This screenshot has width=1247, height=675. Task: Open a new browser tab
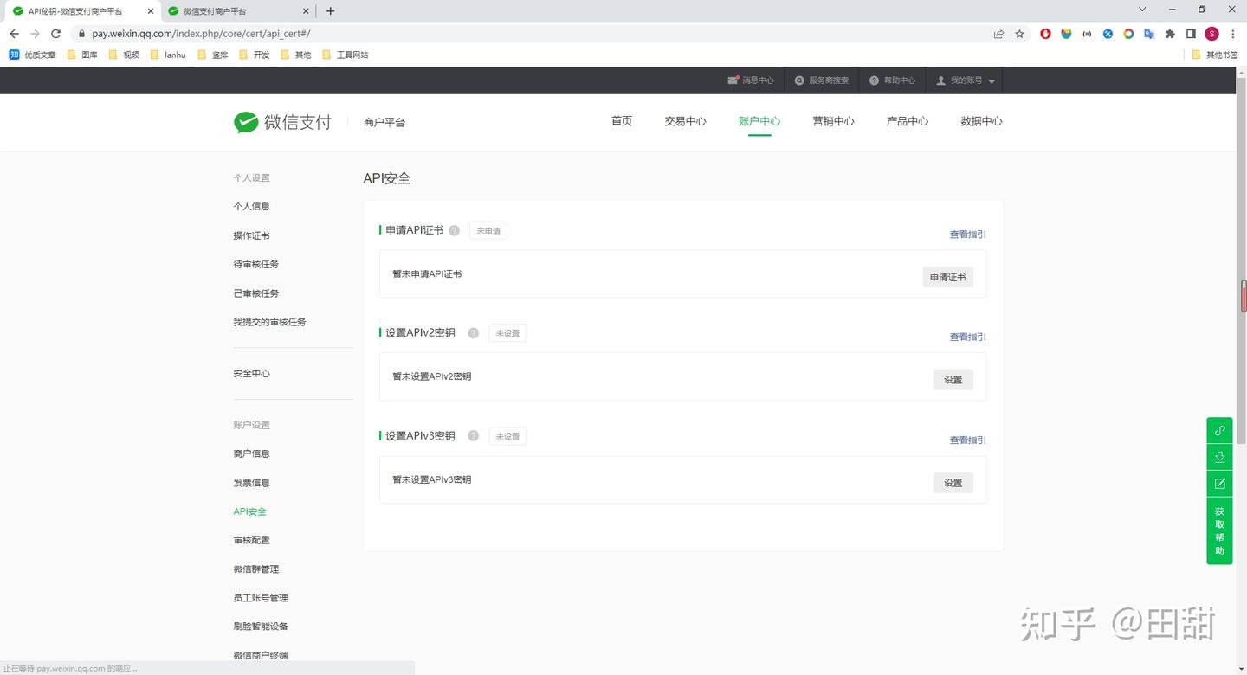330,11
